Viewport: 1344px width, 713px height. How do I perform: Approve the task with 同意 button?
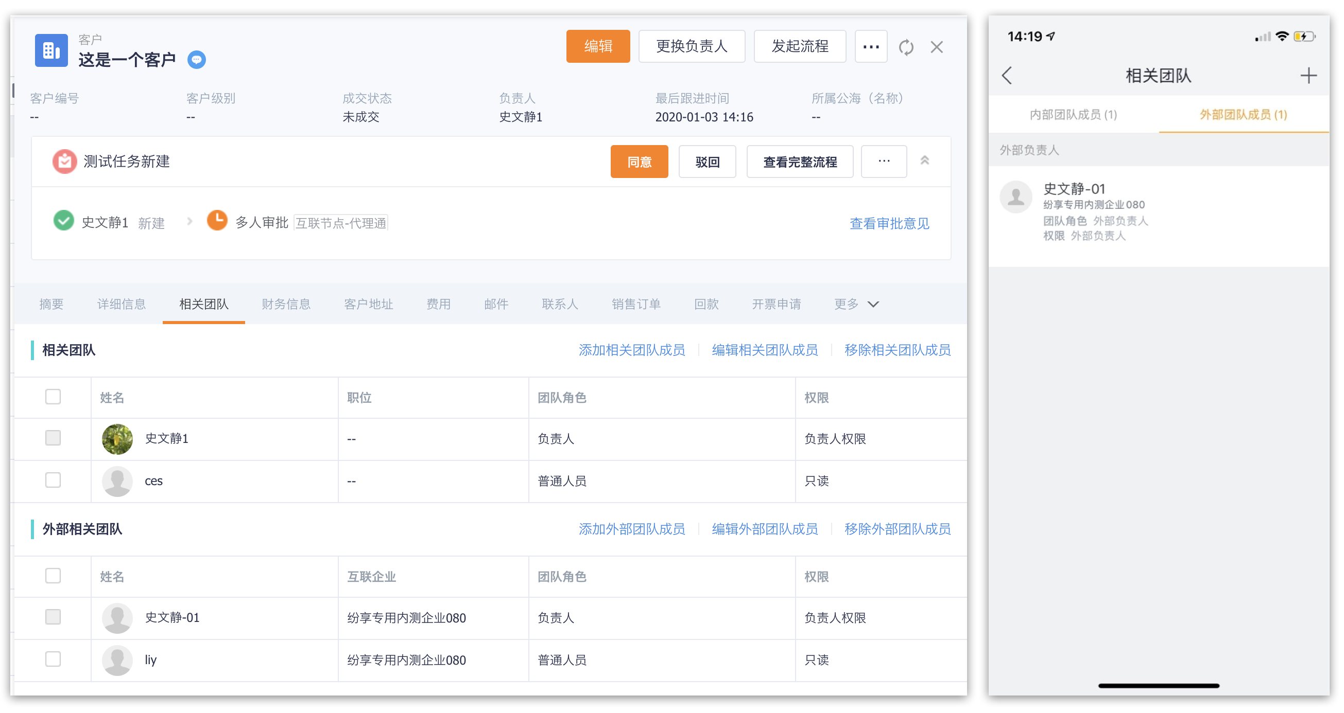click(x=639, y=162)
